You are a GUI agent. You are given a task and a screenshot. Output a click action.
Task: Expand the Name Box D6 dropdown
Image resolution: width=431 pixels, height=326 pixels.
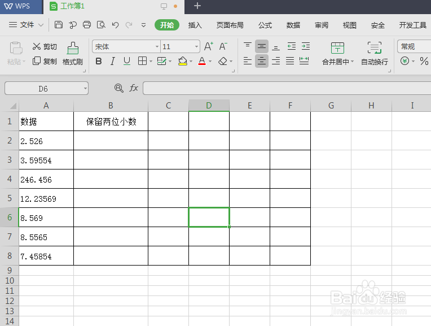click(85, 88)
